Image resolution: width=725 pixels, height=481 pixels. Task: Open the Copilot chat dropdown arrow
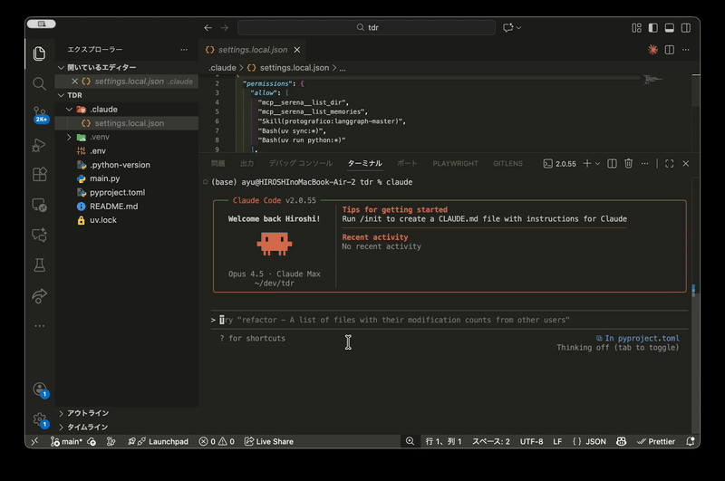(519, 28)
